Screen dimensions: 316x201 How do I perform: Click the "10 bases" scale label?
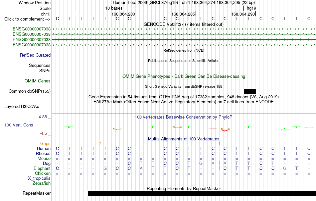(x=114, y=8)
